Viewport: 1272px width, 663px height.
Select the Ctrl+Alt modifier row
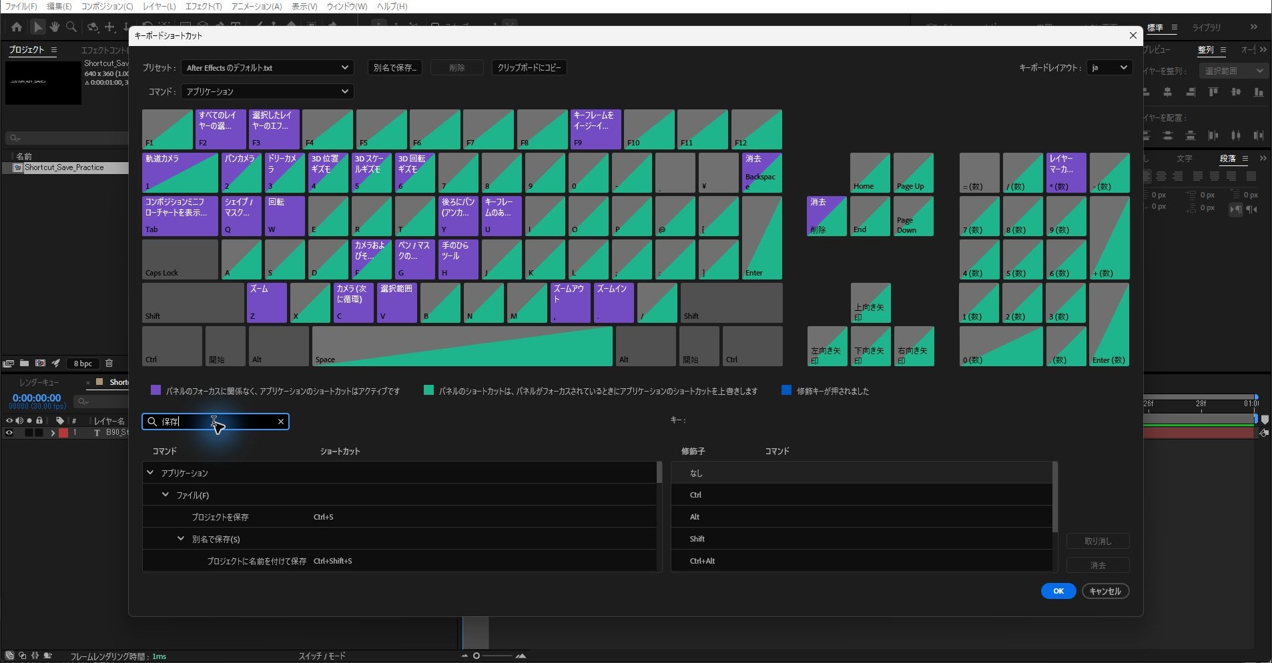point(862,561)
